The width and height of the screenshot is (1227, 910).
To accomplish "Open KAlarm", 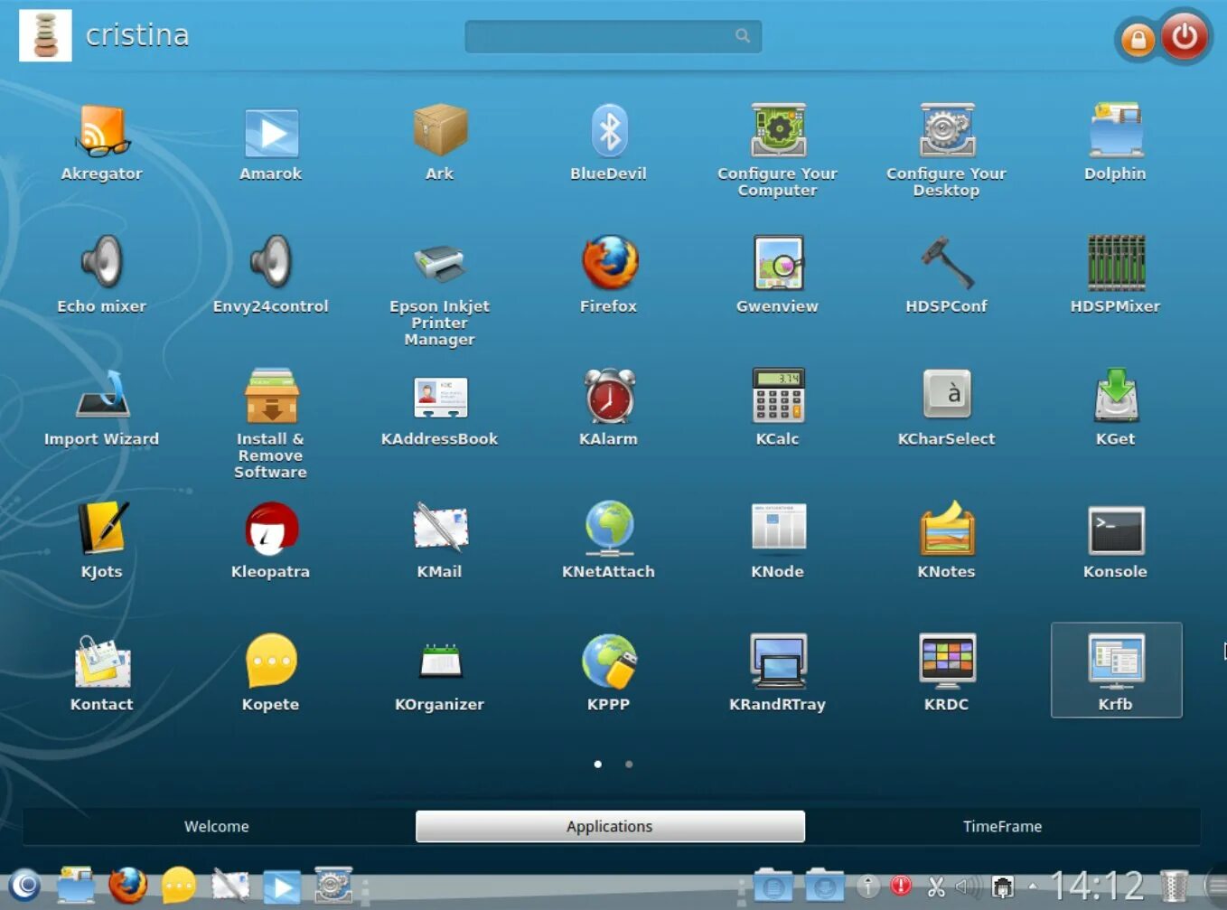I will [609, 408].
